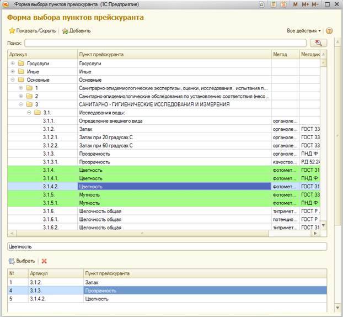Collapse the 3.1. Исследования воды node
Screen dimensions: 343x317
coord(29,112)
